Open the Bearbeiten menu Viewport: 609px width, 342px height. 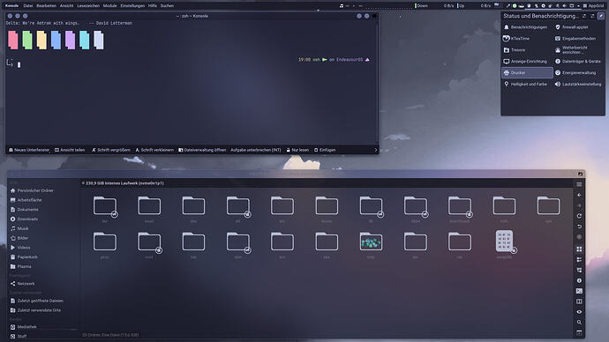[x=46, y=6]
